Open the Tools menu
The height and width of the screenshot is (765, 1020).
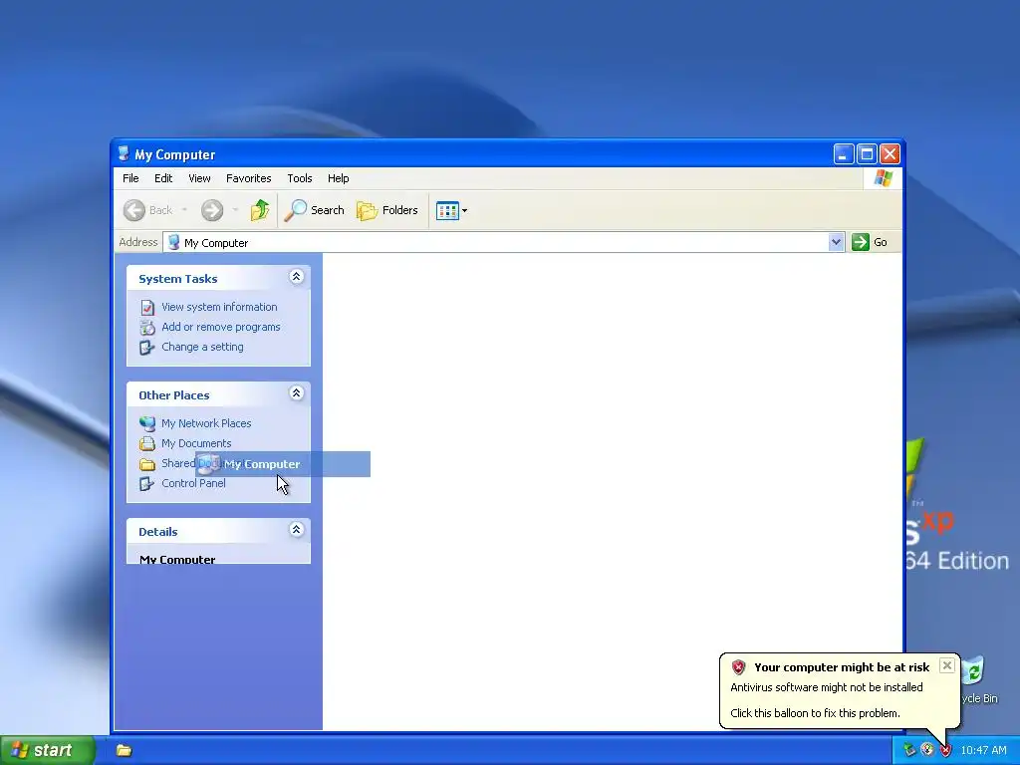299,178
